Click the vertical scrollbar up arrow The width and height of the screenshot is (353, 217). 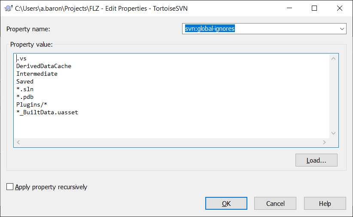coord(333,59)
